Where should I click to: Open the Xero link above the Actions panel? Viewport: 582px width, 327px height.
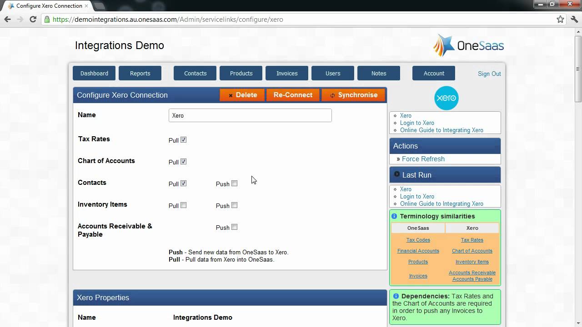click(406, 115)
